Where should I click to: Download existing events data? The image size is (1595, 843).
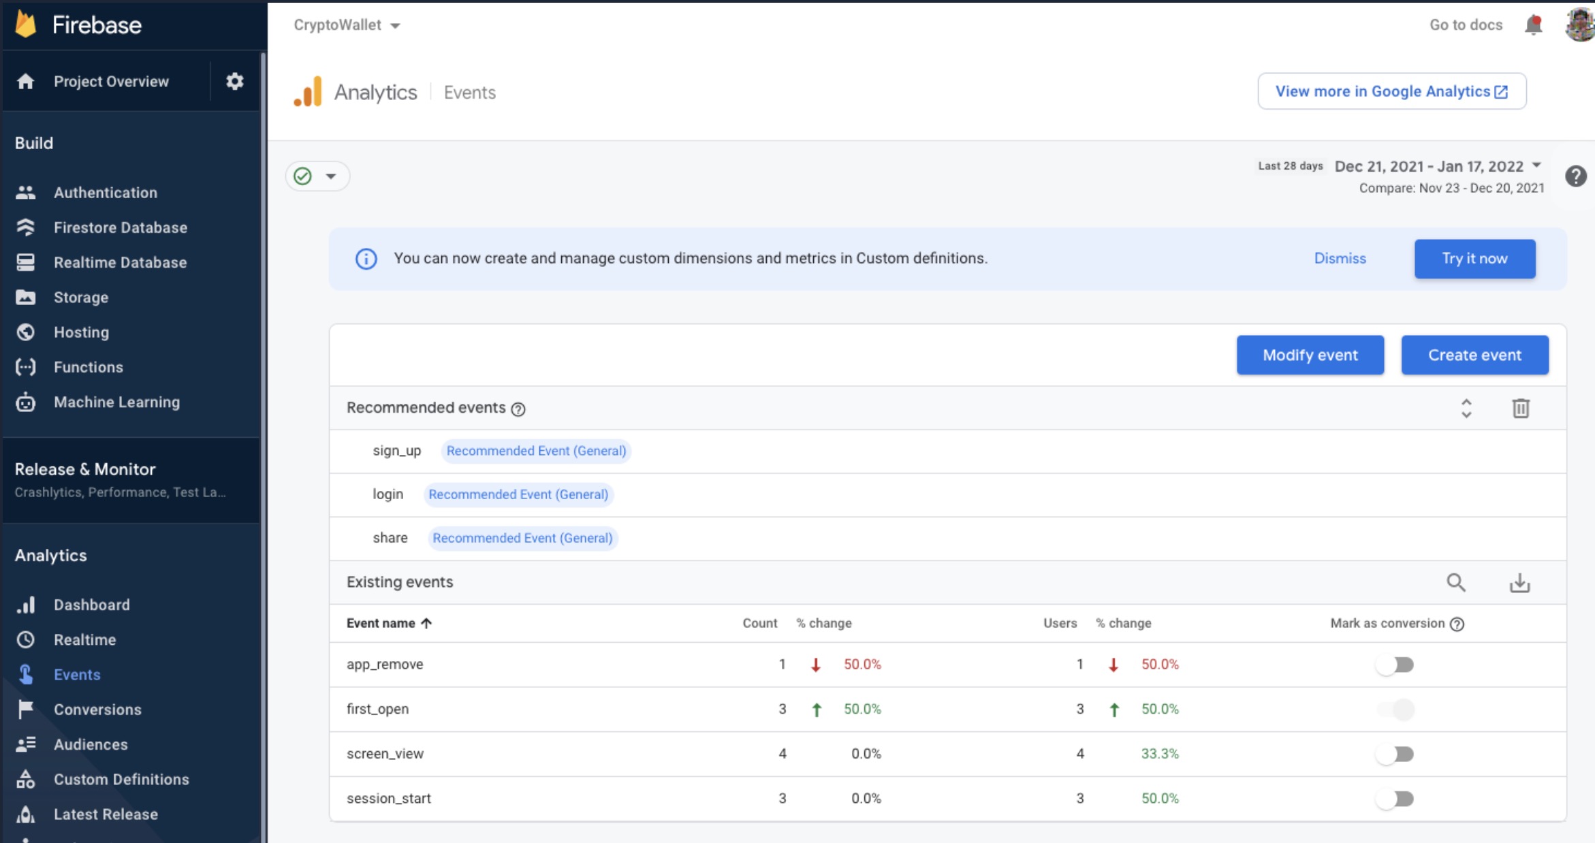click(x=1519, y=583)
